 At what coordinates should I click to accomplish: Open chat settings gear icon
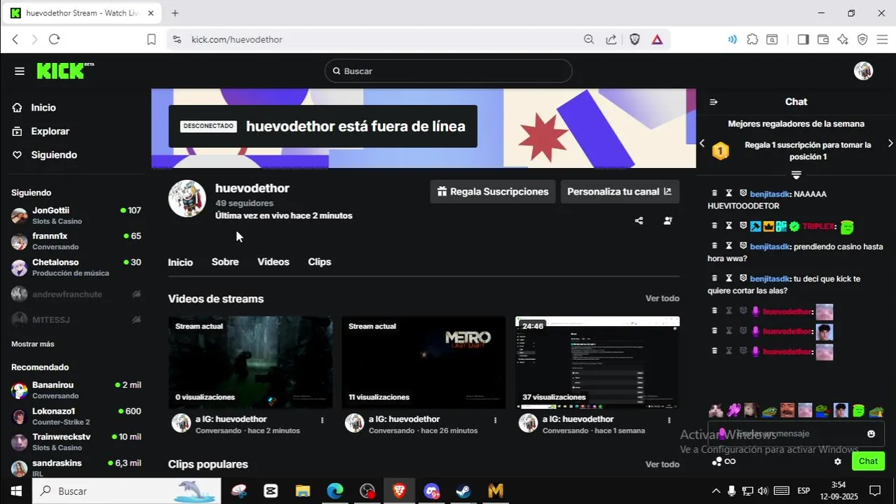(x=837, y=461)
